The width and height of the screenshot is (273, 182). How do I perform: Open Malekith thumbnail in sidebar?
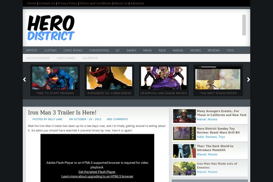[x=184, y=151]
